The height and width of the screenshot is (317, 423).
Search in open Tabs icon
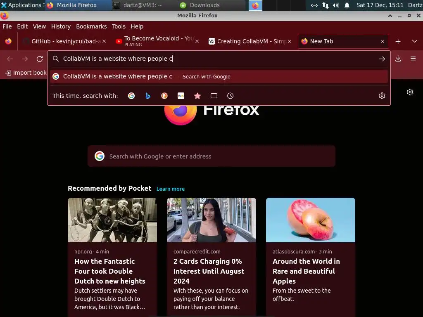coord(214,96)
